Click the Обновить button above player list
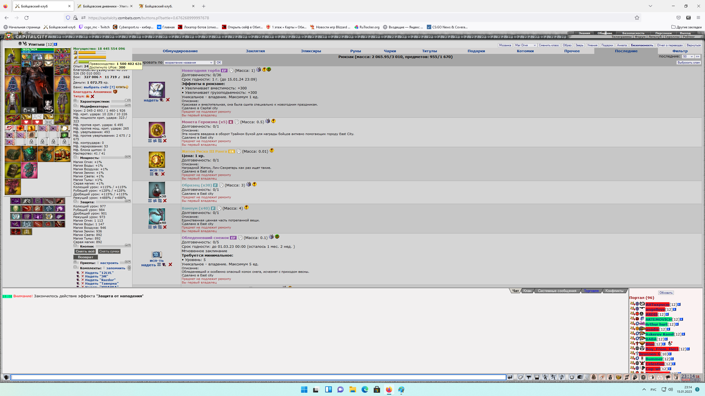This screenshot has width=705, height=396. [666, 293]
